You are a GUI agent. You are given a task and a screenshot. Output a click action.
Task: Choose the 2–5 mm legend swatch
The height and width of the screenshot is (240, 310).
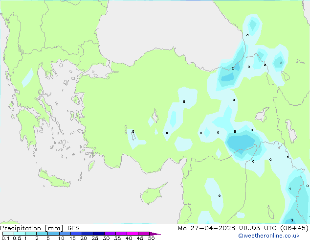42,234
